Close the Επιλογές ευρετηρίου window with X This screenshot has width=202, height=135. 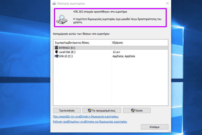click(x=167, y=3)
